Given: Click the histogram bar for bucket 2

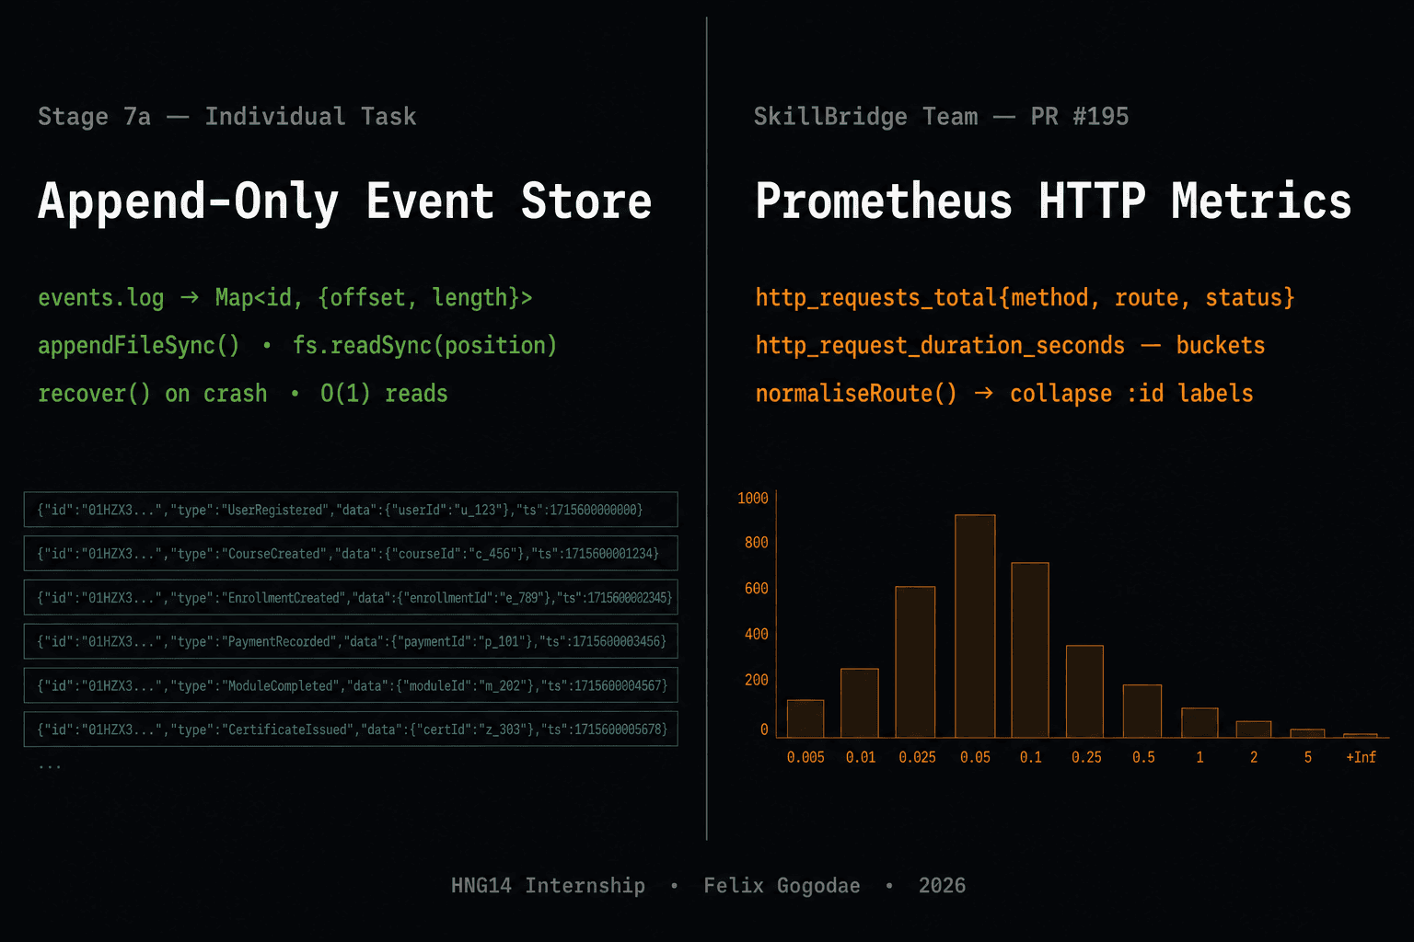Looking at the screenshot, I should tap(1254, 729).
